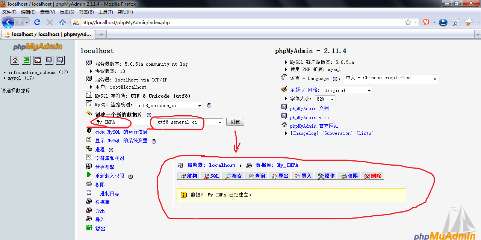Switch to the 操作 tab

pos(326,176)
